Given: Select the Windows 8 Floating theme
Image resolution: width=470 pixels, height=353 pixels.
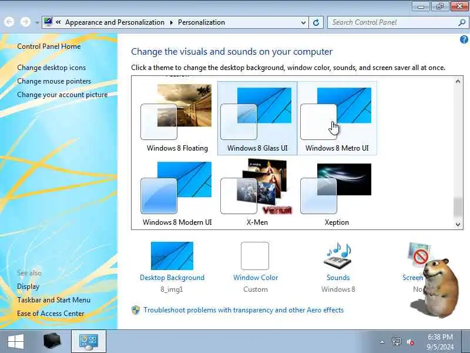Looking at the screenshot, I should point(177,118).
